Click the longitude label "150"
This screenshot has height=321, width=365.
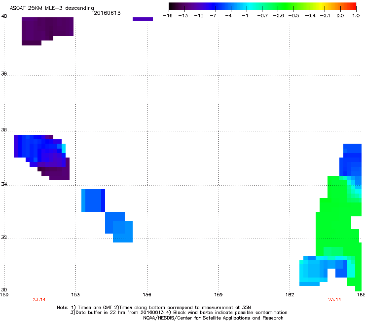[4, 295]
